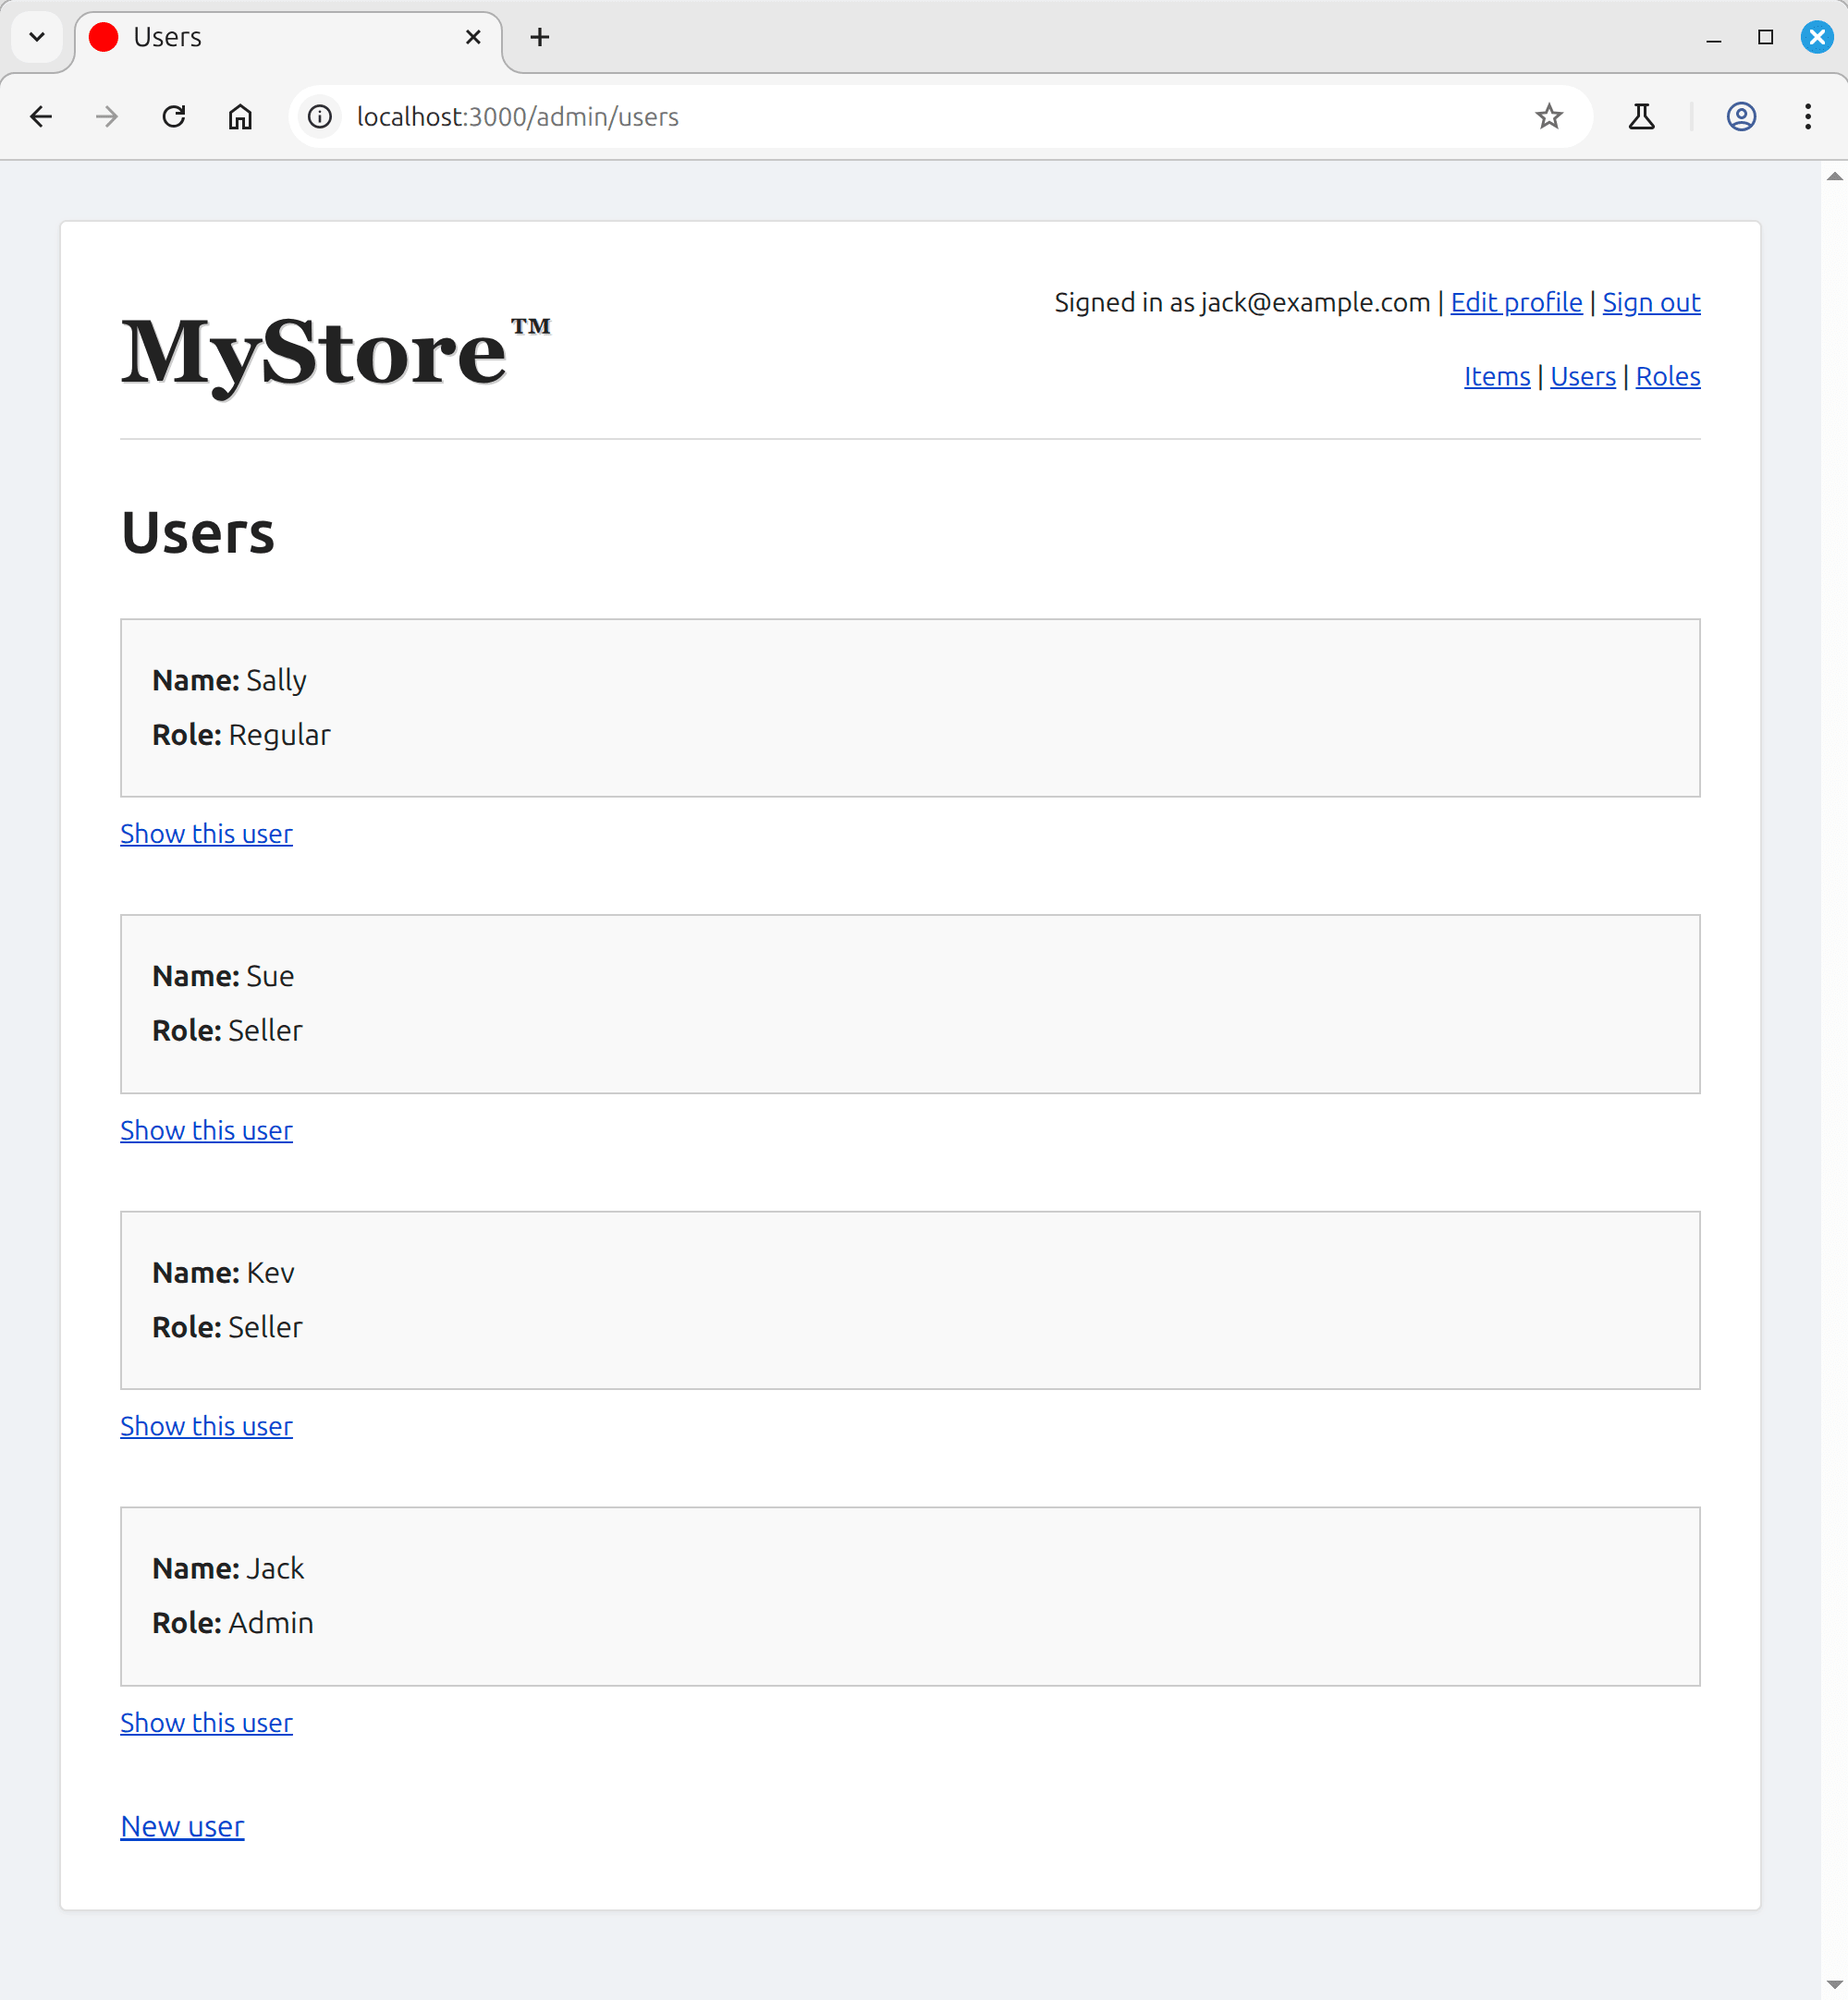Image resolution: width=1848 pixels, height=2000 pixels.
Task: Go to browser home page
Action: (x=240, y=117)
